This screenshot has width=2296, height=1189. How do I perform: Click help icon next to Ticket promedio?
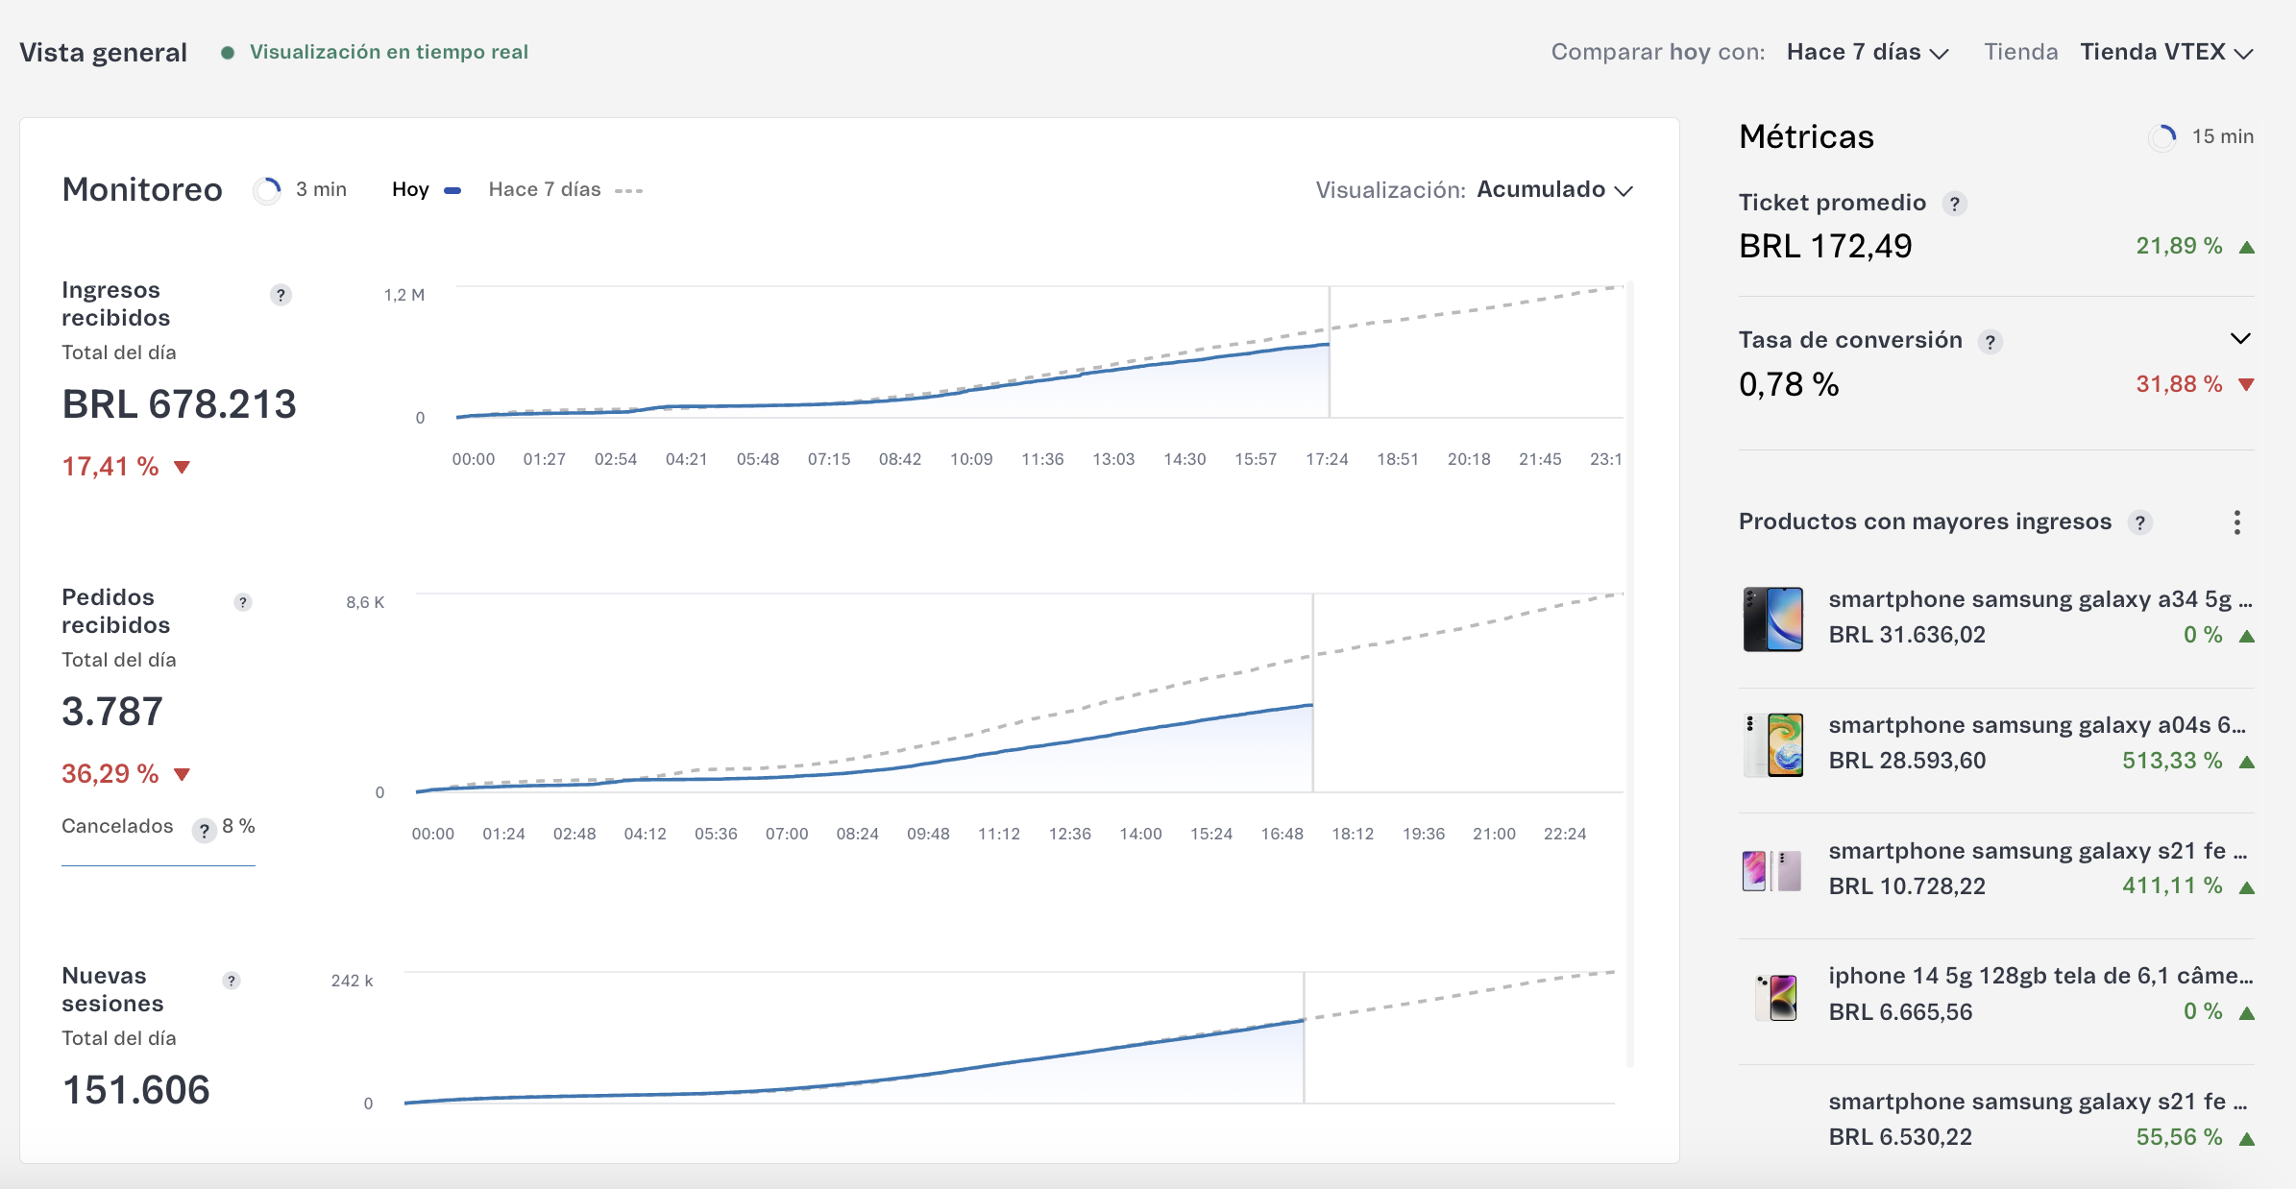1954,204
